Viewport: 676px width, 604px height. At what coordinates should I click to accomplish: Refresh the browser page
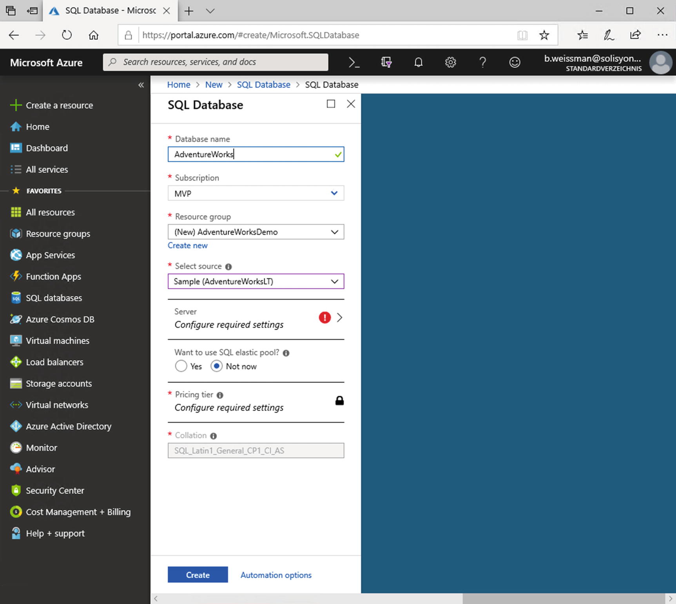click(x=67, y=35)
